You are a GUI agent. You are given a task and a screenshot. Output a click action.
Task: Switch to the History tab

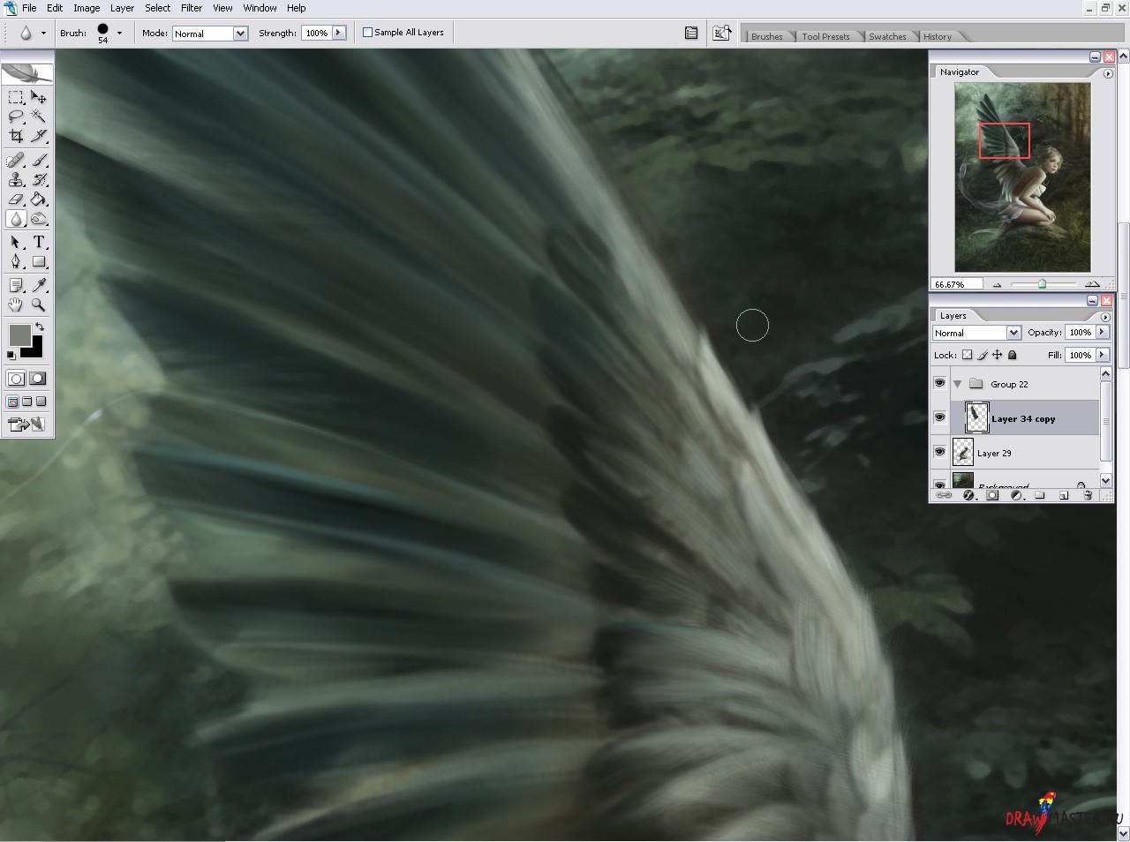click(937, 36)
